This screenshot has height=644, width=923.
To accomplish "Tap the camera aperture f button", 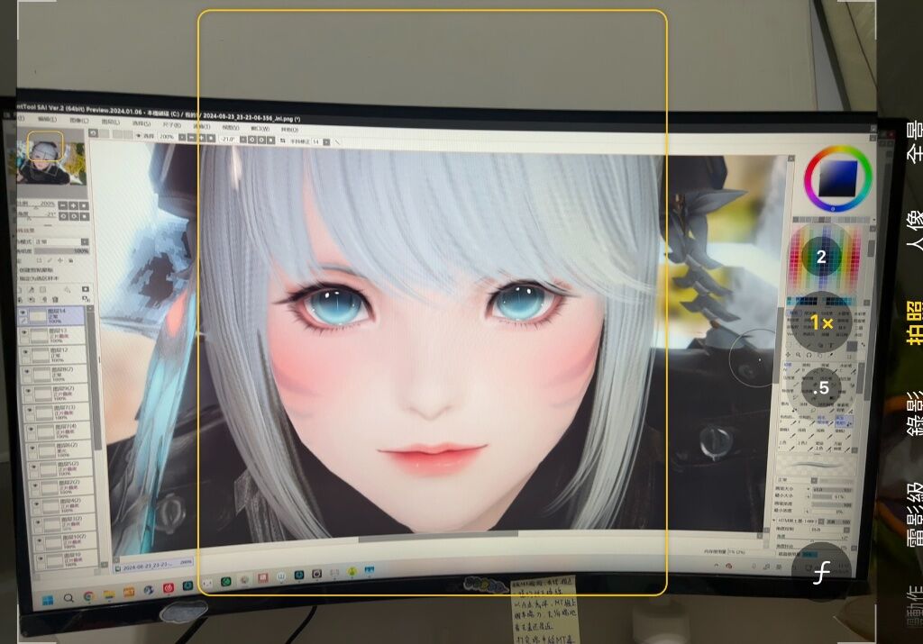I will 821,571.
